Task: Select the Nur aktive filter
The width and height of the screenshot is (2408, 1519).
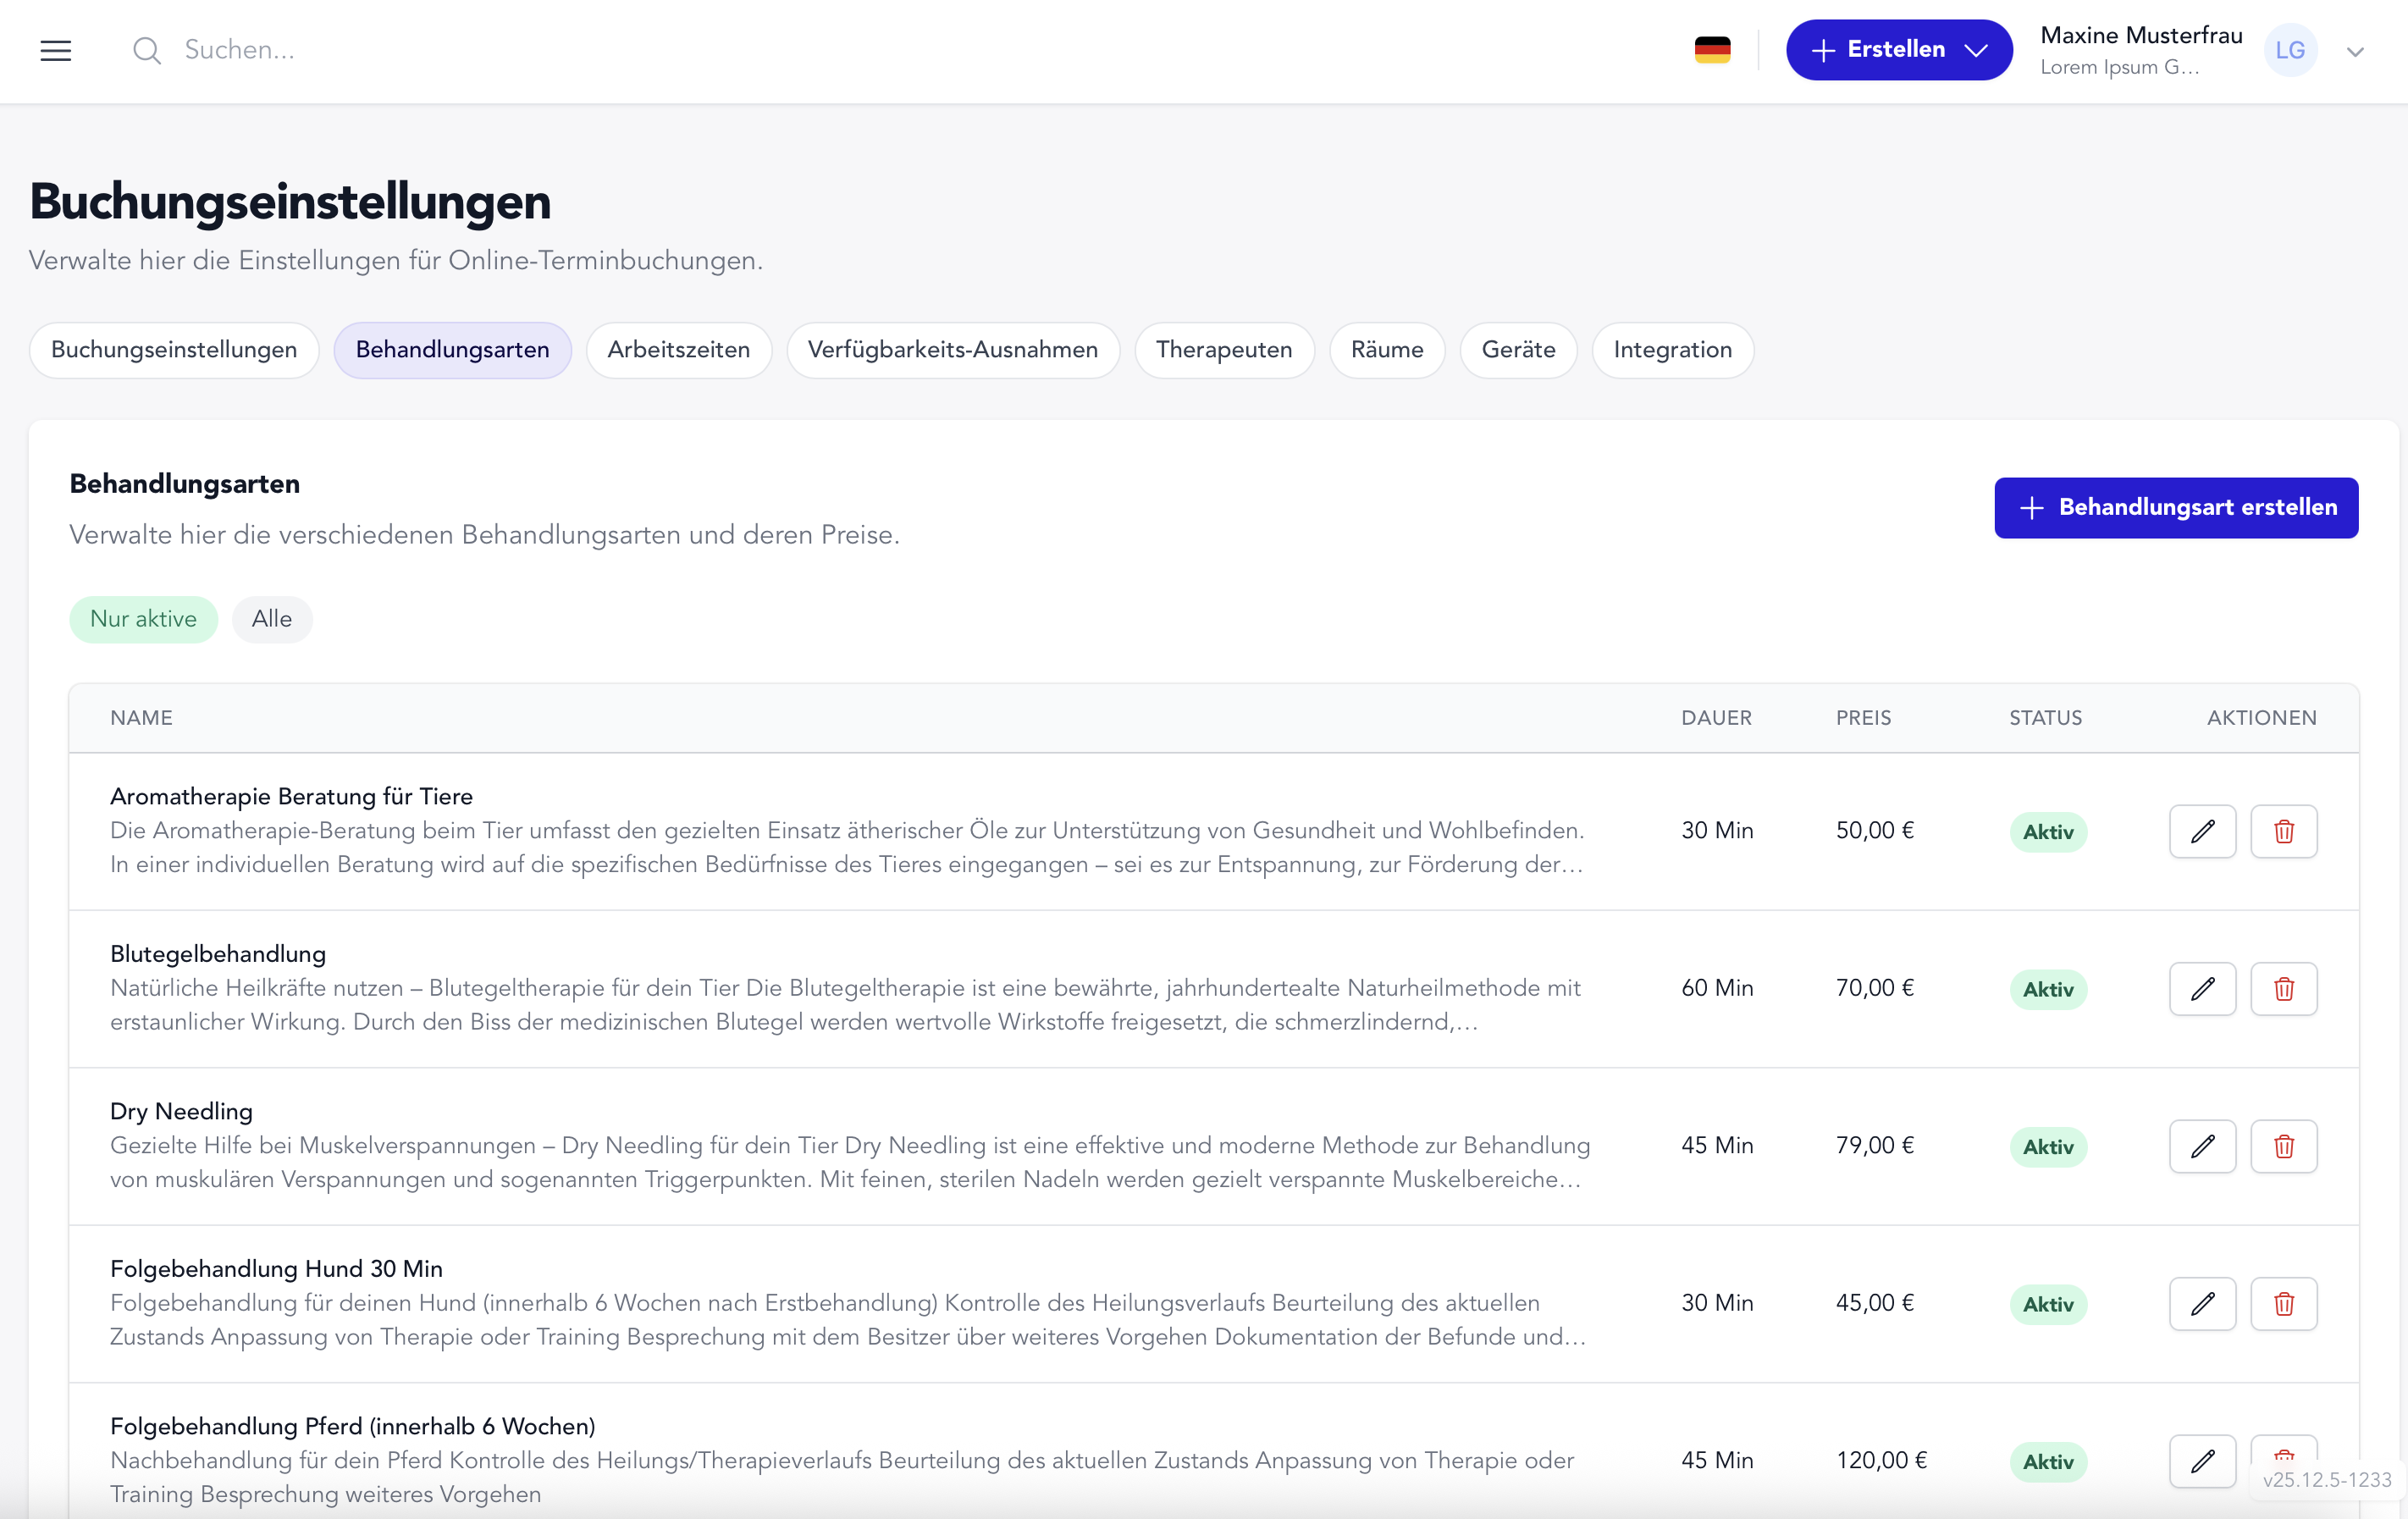Action: pos(143,618)
